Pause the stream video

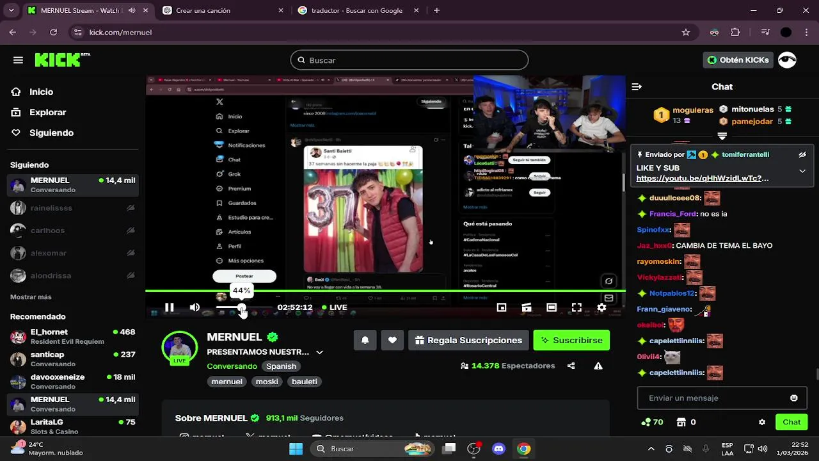coord(169,307)
